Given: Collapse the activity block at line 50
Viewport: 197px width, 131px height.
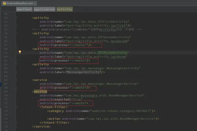Looking at the screenshot, I should coord(16,18).
